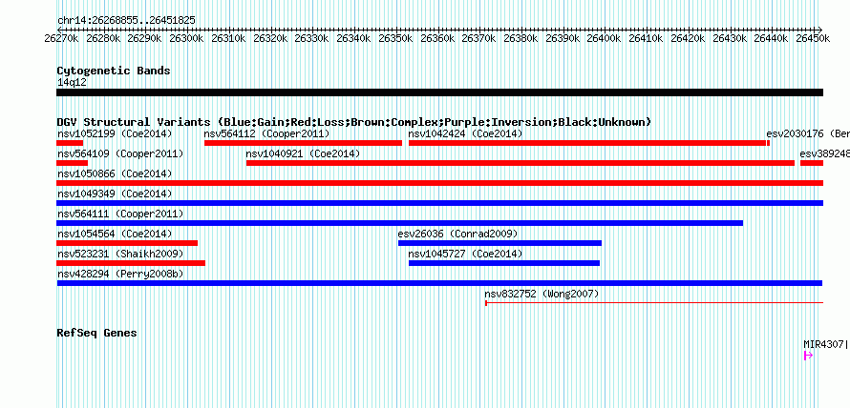Click the DGV Structural Variants track heading
Screen dimensions: 850x408
pos(354,122)
